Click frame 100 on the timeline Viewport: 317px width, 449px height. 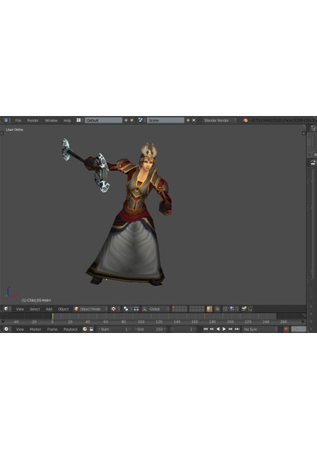coord(141,322)
